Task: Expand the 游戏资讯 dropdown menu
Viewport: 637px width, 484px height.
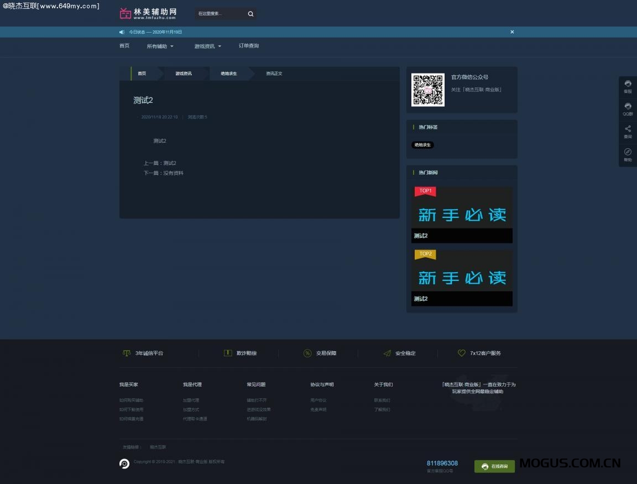Action: [x=207, y=46]
